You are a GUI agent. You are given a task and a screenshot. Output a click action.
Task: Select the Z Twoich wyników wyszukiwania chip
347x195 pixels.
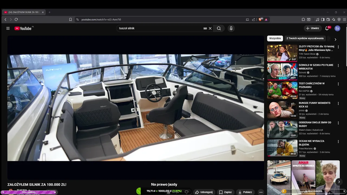coord(305,38)
